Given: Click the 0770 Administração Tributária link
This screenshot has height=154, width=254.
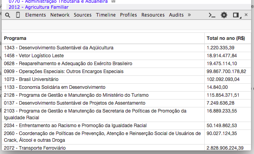Looking at the screenshot, I should 58,2.
